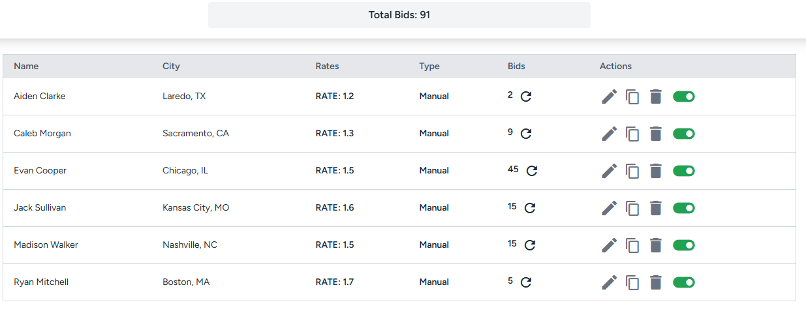Duplicate the Ryan Mitchell entry
This screenshot has height=313, width=806.
point(632,282)
